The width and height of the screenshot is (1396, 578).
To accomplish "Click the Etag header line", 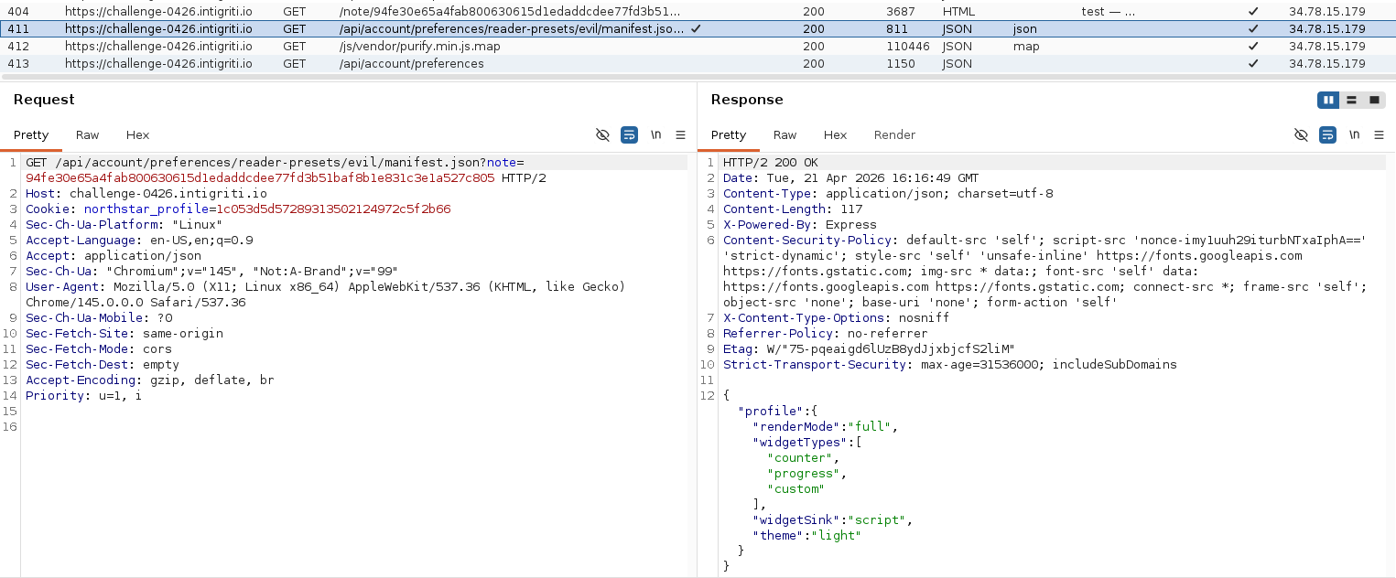I will (x=870, y=348).
